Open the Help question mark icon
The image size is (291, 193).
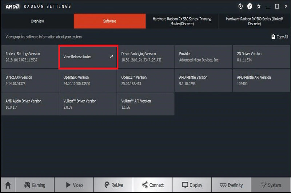click(x=250, y=7)
